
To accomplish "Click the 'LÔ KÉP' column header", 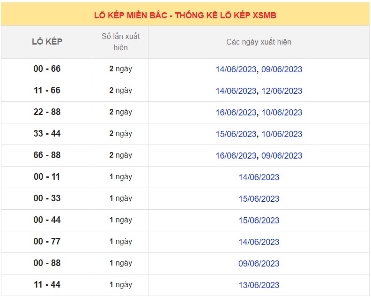I will click(47, 42).
